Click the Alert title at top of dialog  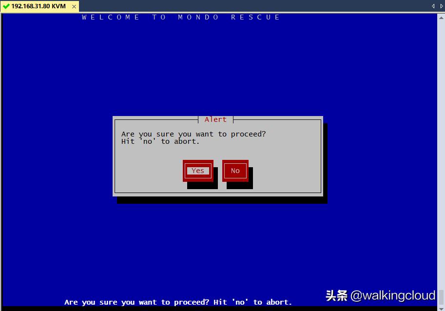pyautogui.click(x=215, y=119)
